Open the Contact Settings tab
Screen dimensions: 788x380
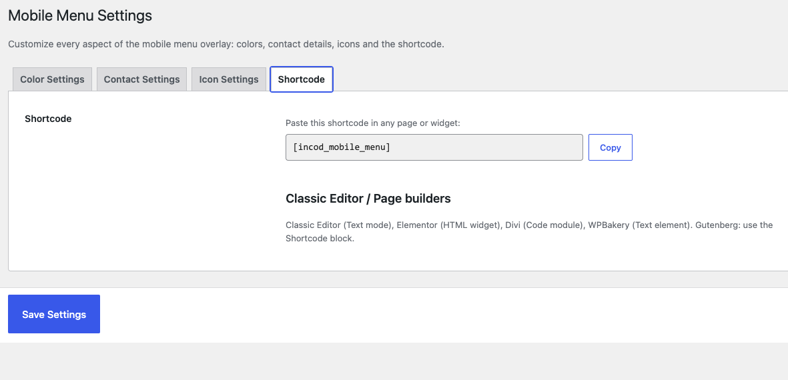141,79
